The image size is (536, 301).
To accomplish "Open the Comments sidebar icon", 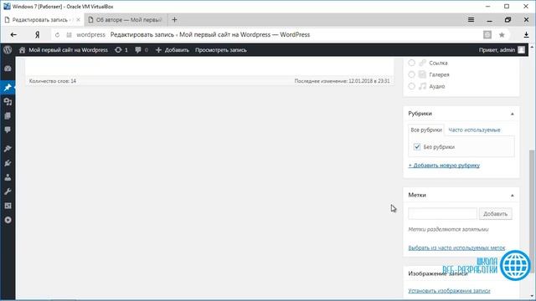I will pyautogui.click(x=8, y=130).
